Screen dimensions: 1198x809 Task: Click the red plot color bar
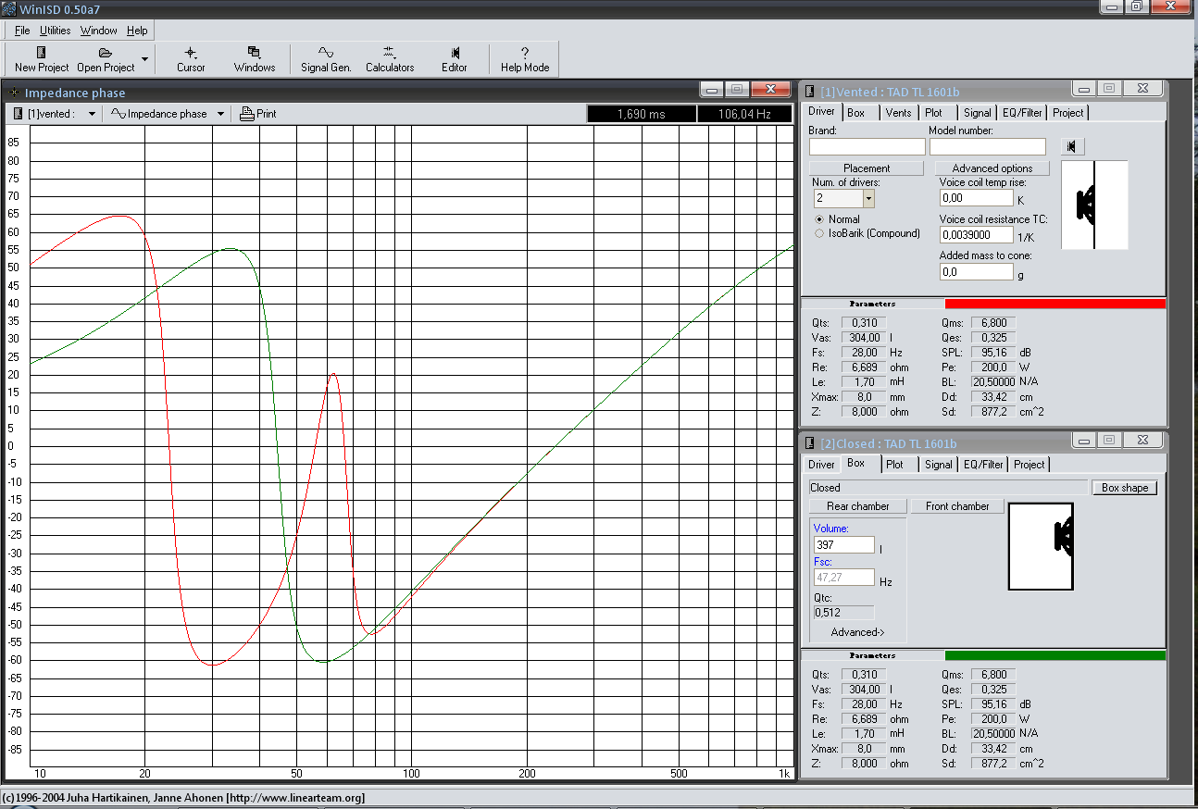click(1054, 304)
